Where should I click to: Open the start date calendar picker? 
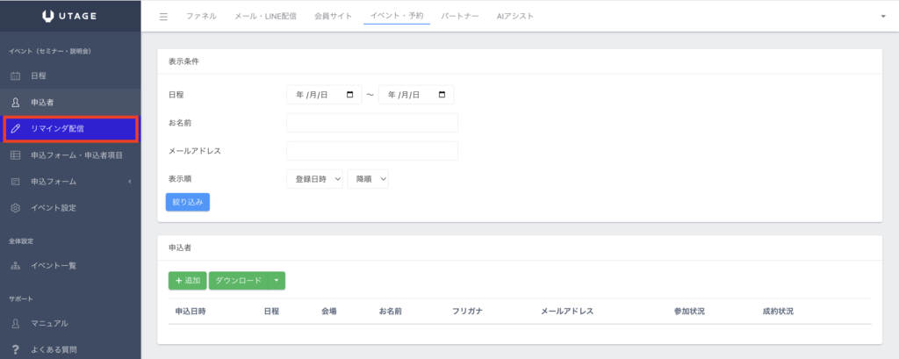pos(350,95)
